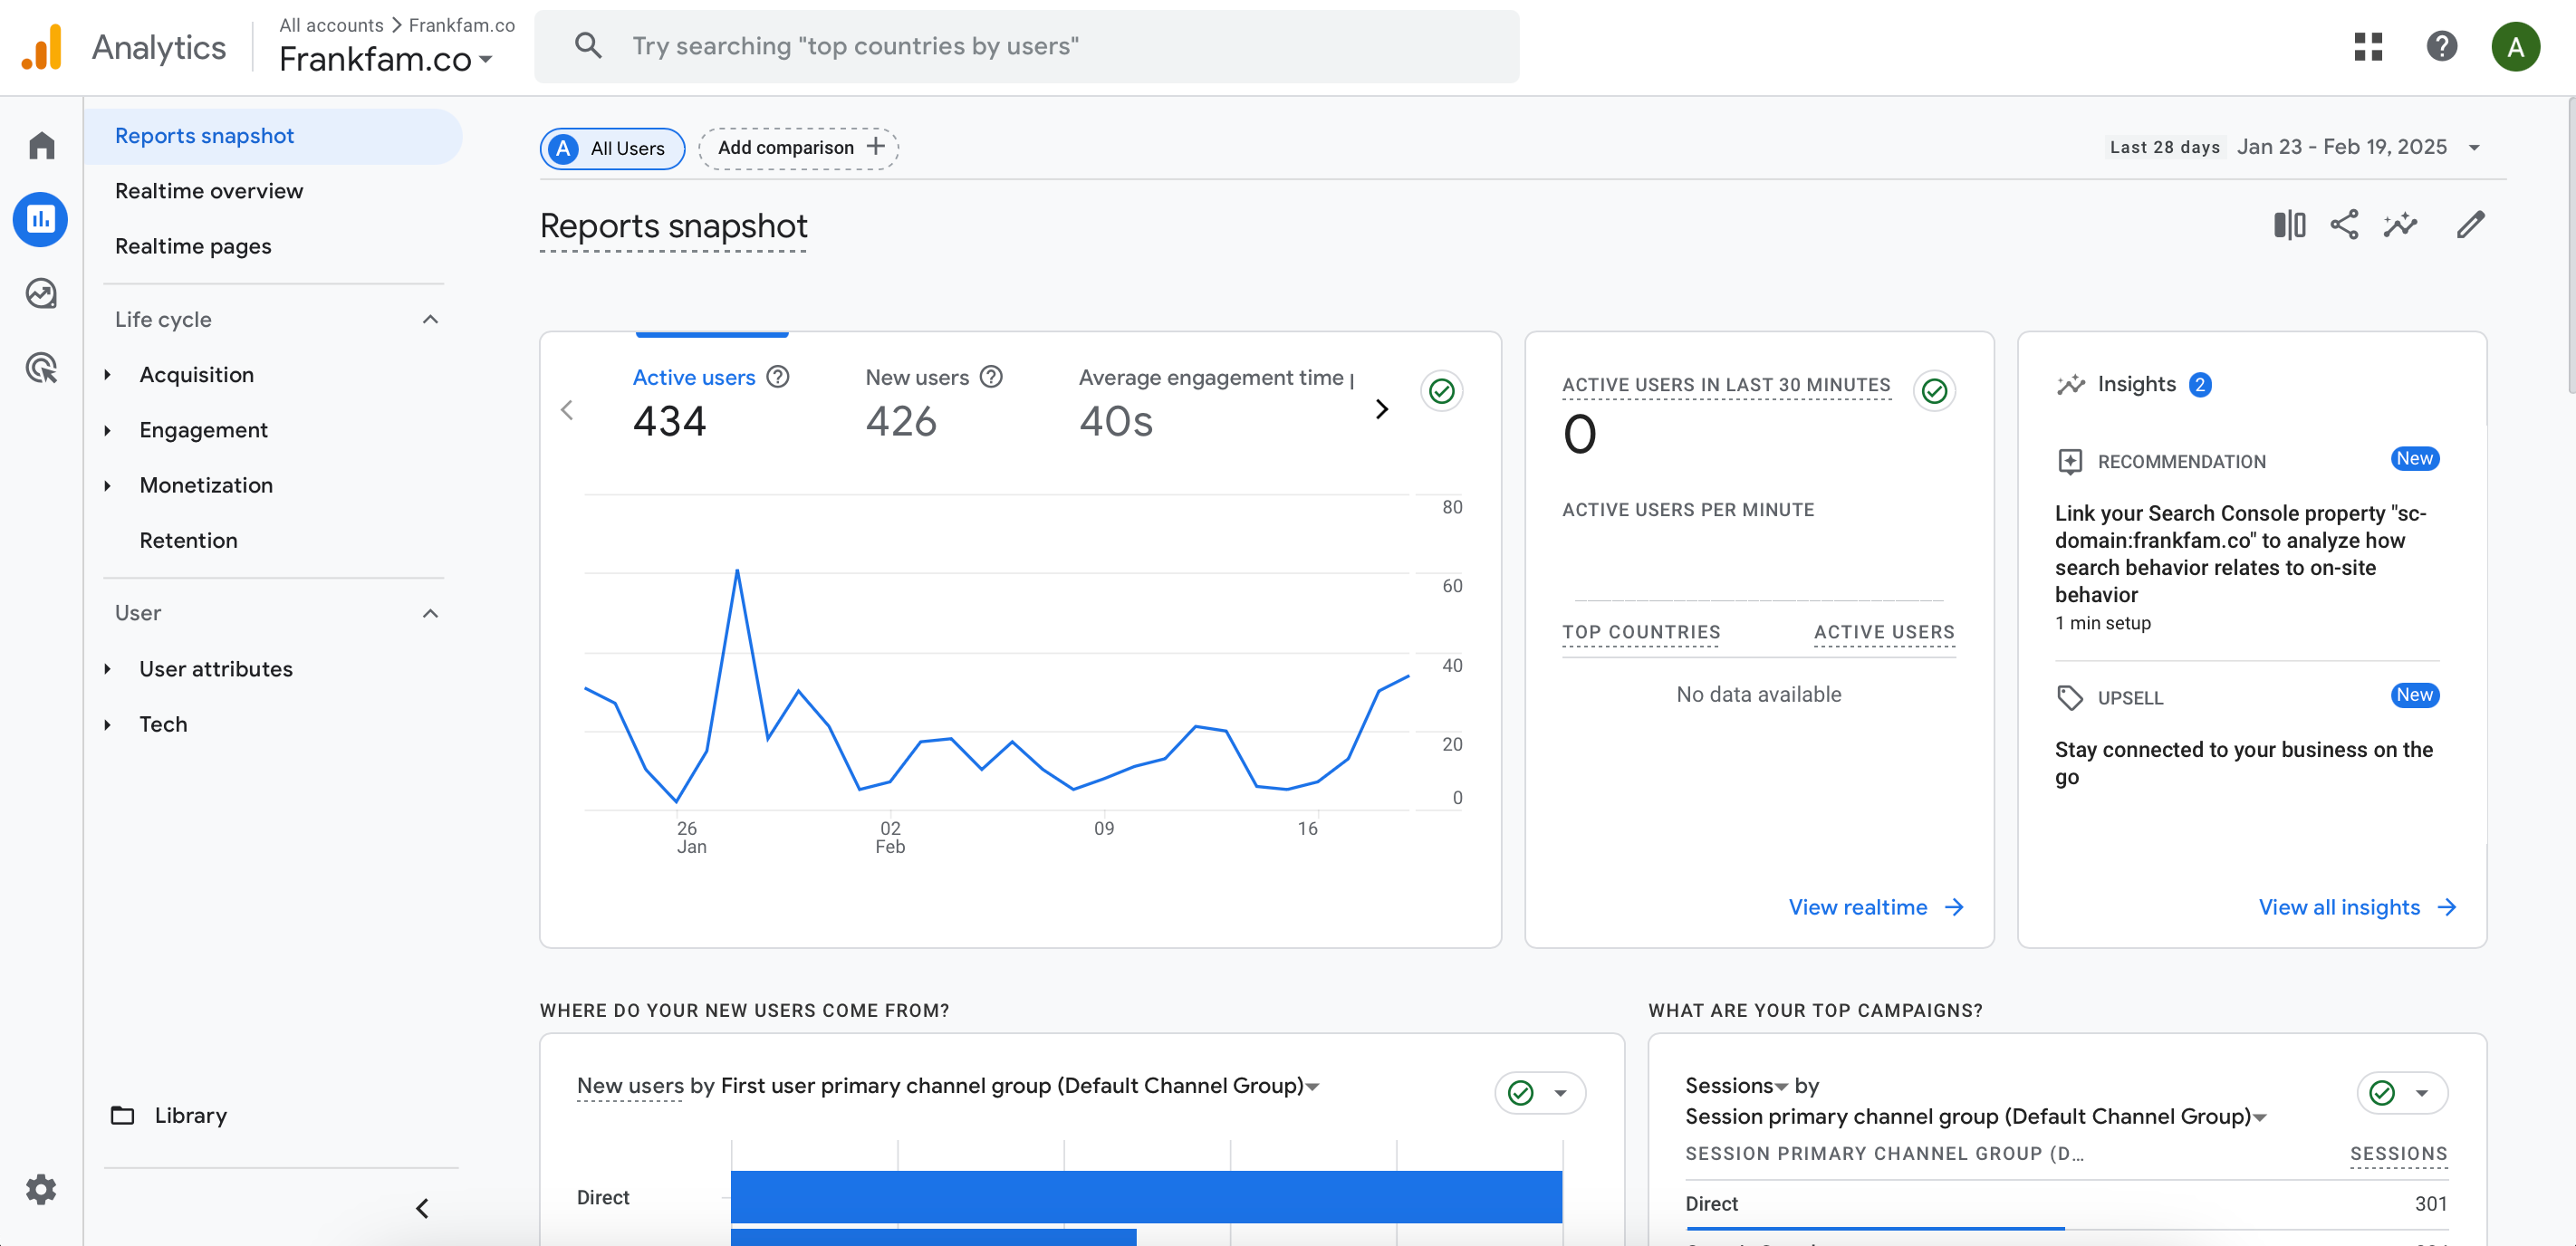This screenshot has width=2576, height=1246.
Task: Click the Edit comparisons icon
Action: [2288, 225]
